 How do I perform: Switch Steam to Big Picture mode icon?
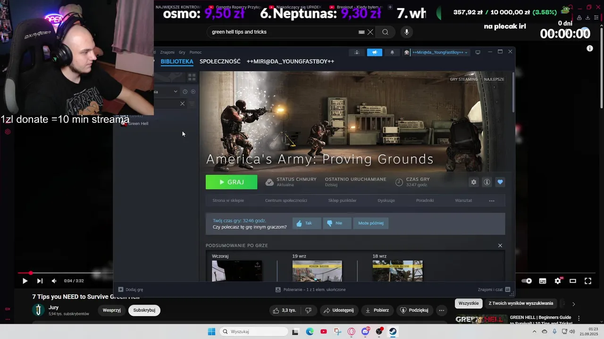click(478, 52)
